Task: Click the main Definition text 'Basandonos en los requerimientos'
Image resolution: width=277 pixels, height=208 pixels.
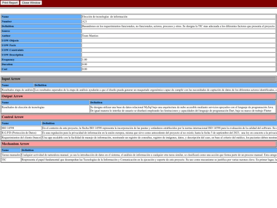Action: 179,26
